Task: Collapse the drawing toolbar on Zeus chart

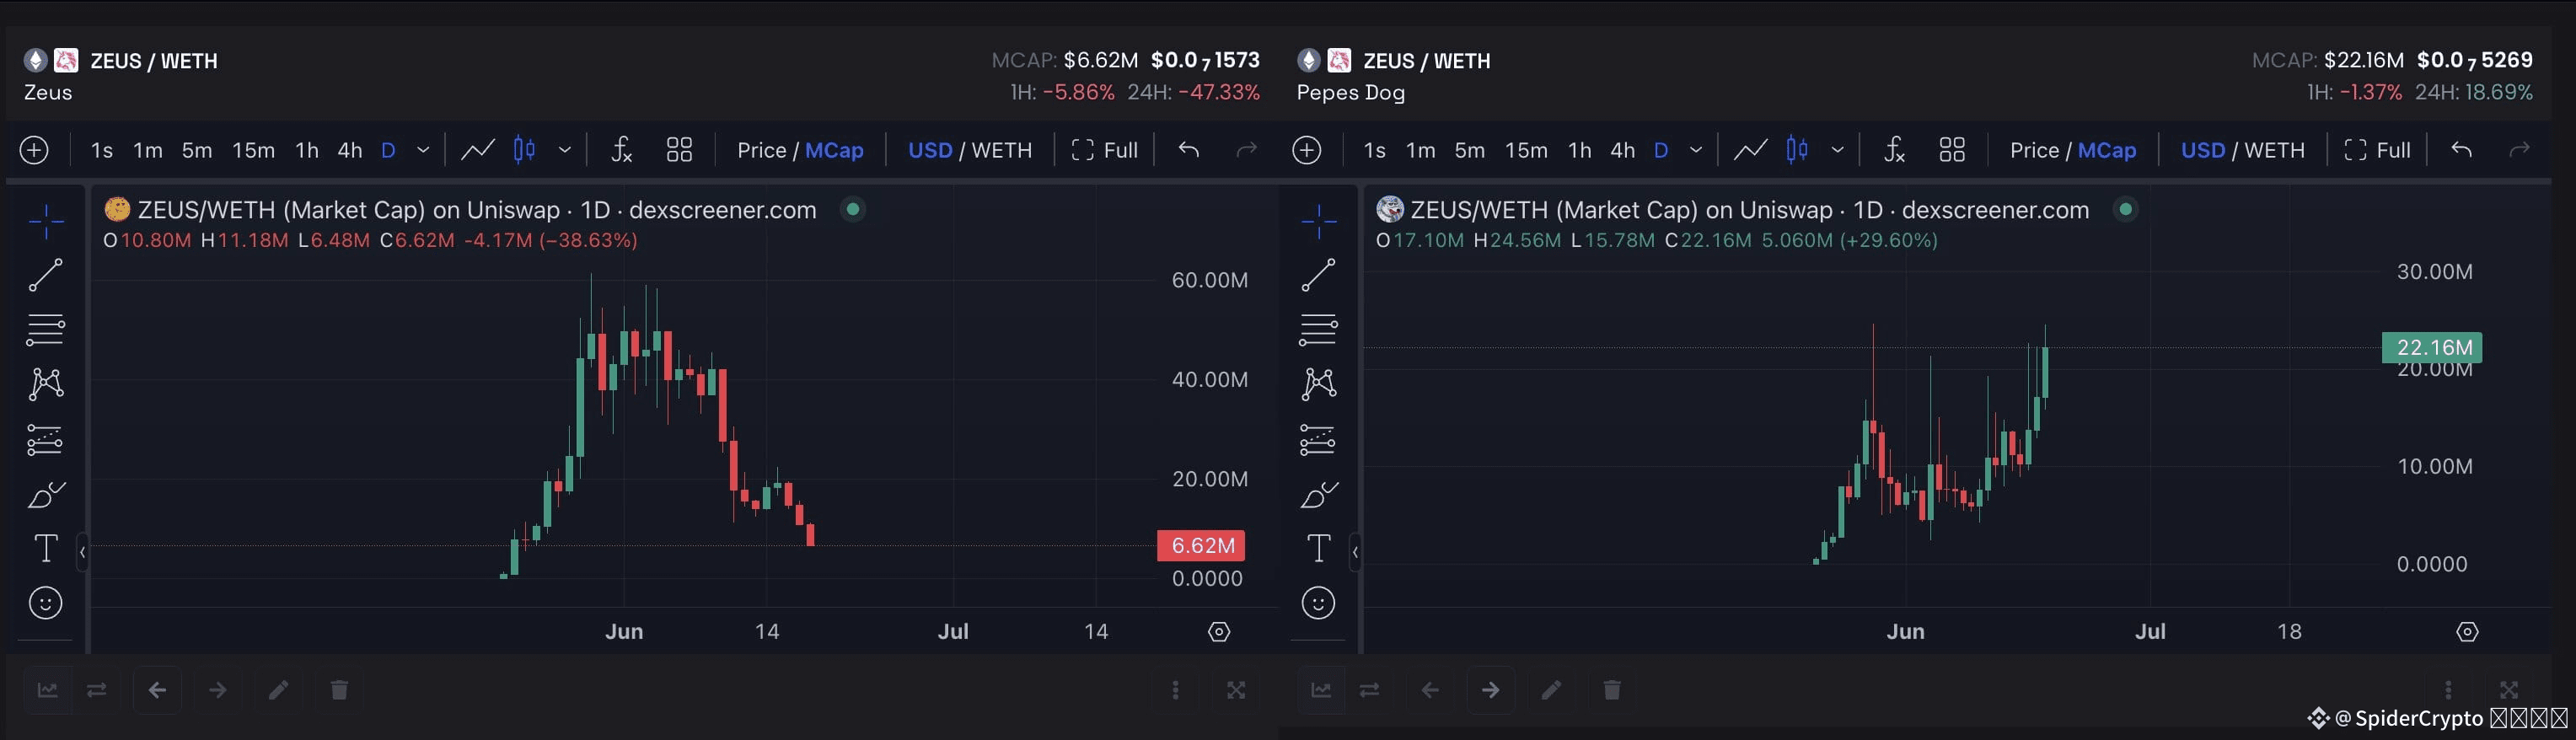Action: 82,551
